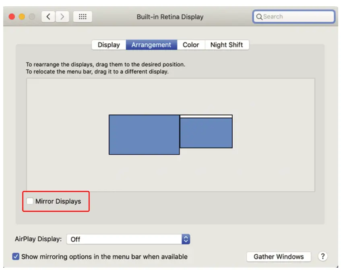Viewport: 341px width, 270px height.
Task: Select the Arrangement tab
Action: tap(151, 45)
